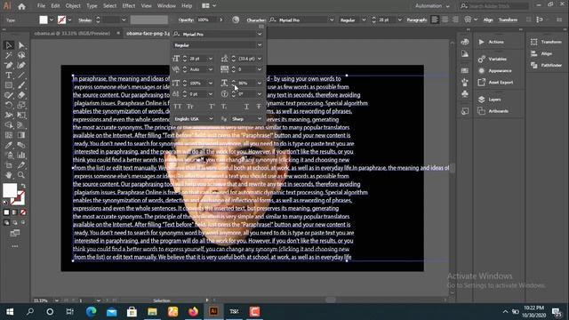Select the Gradient tool
This screenshot has height=320, width=569.
coord(21,135)
